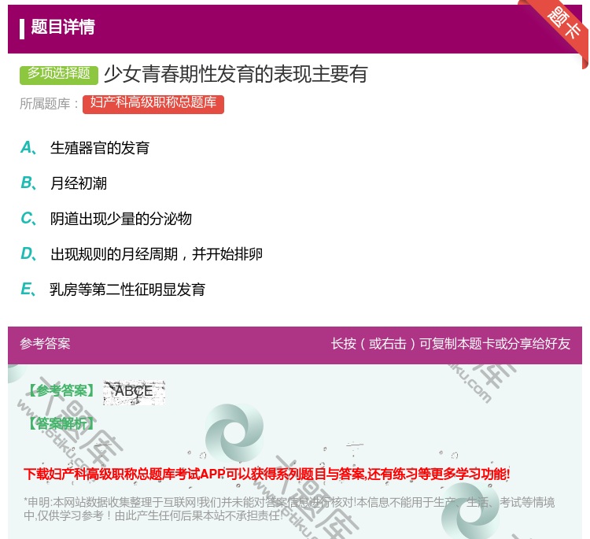Select option E 乳房等第二性征明显发育
Viewport: 590px width, 539px height.
(127, 290)
